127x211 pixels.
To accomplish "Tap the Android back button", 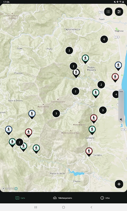I will tap(91, 207).
